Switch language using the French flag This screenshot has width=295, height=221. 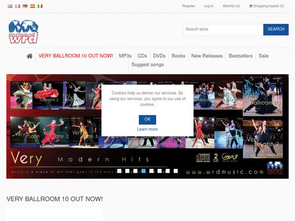(x=18, y=6)
